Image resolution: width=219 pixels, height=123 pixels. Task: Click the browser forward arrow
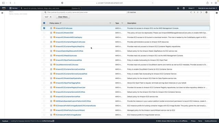[x=14, y=3]
